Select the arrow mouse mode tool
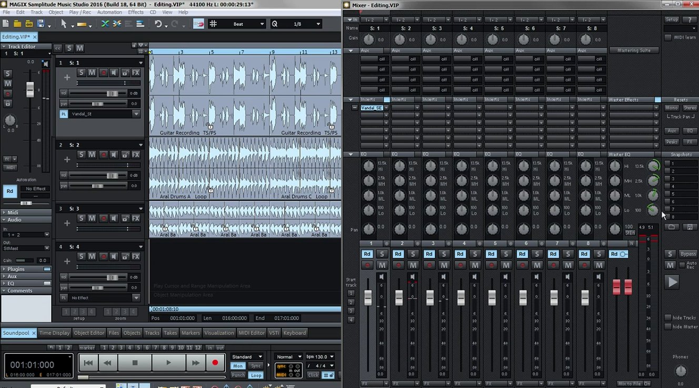 point(64,24)
